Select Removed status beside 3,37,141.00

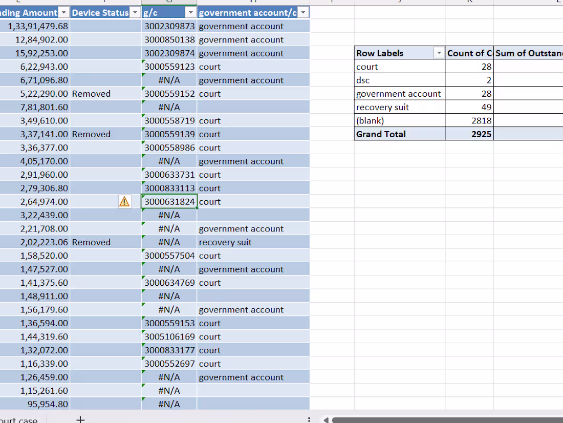[105, 134]
